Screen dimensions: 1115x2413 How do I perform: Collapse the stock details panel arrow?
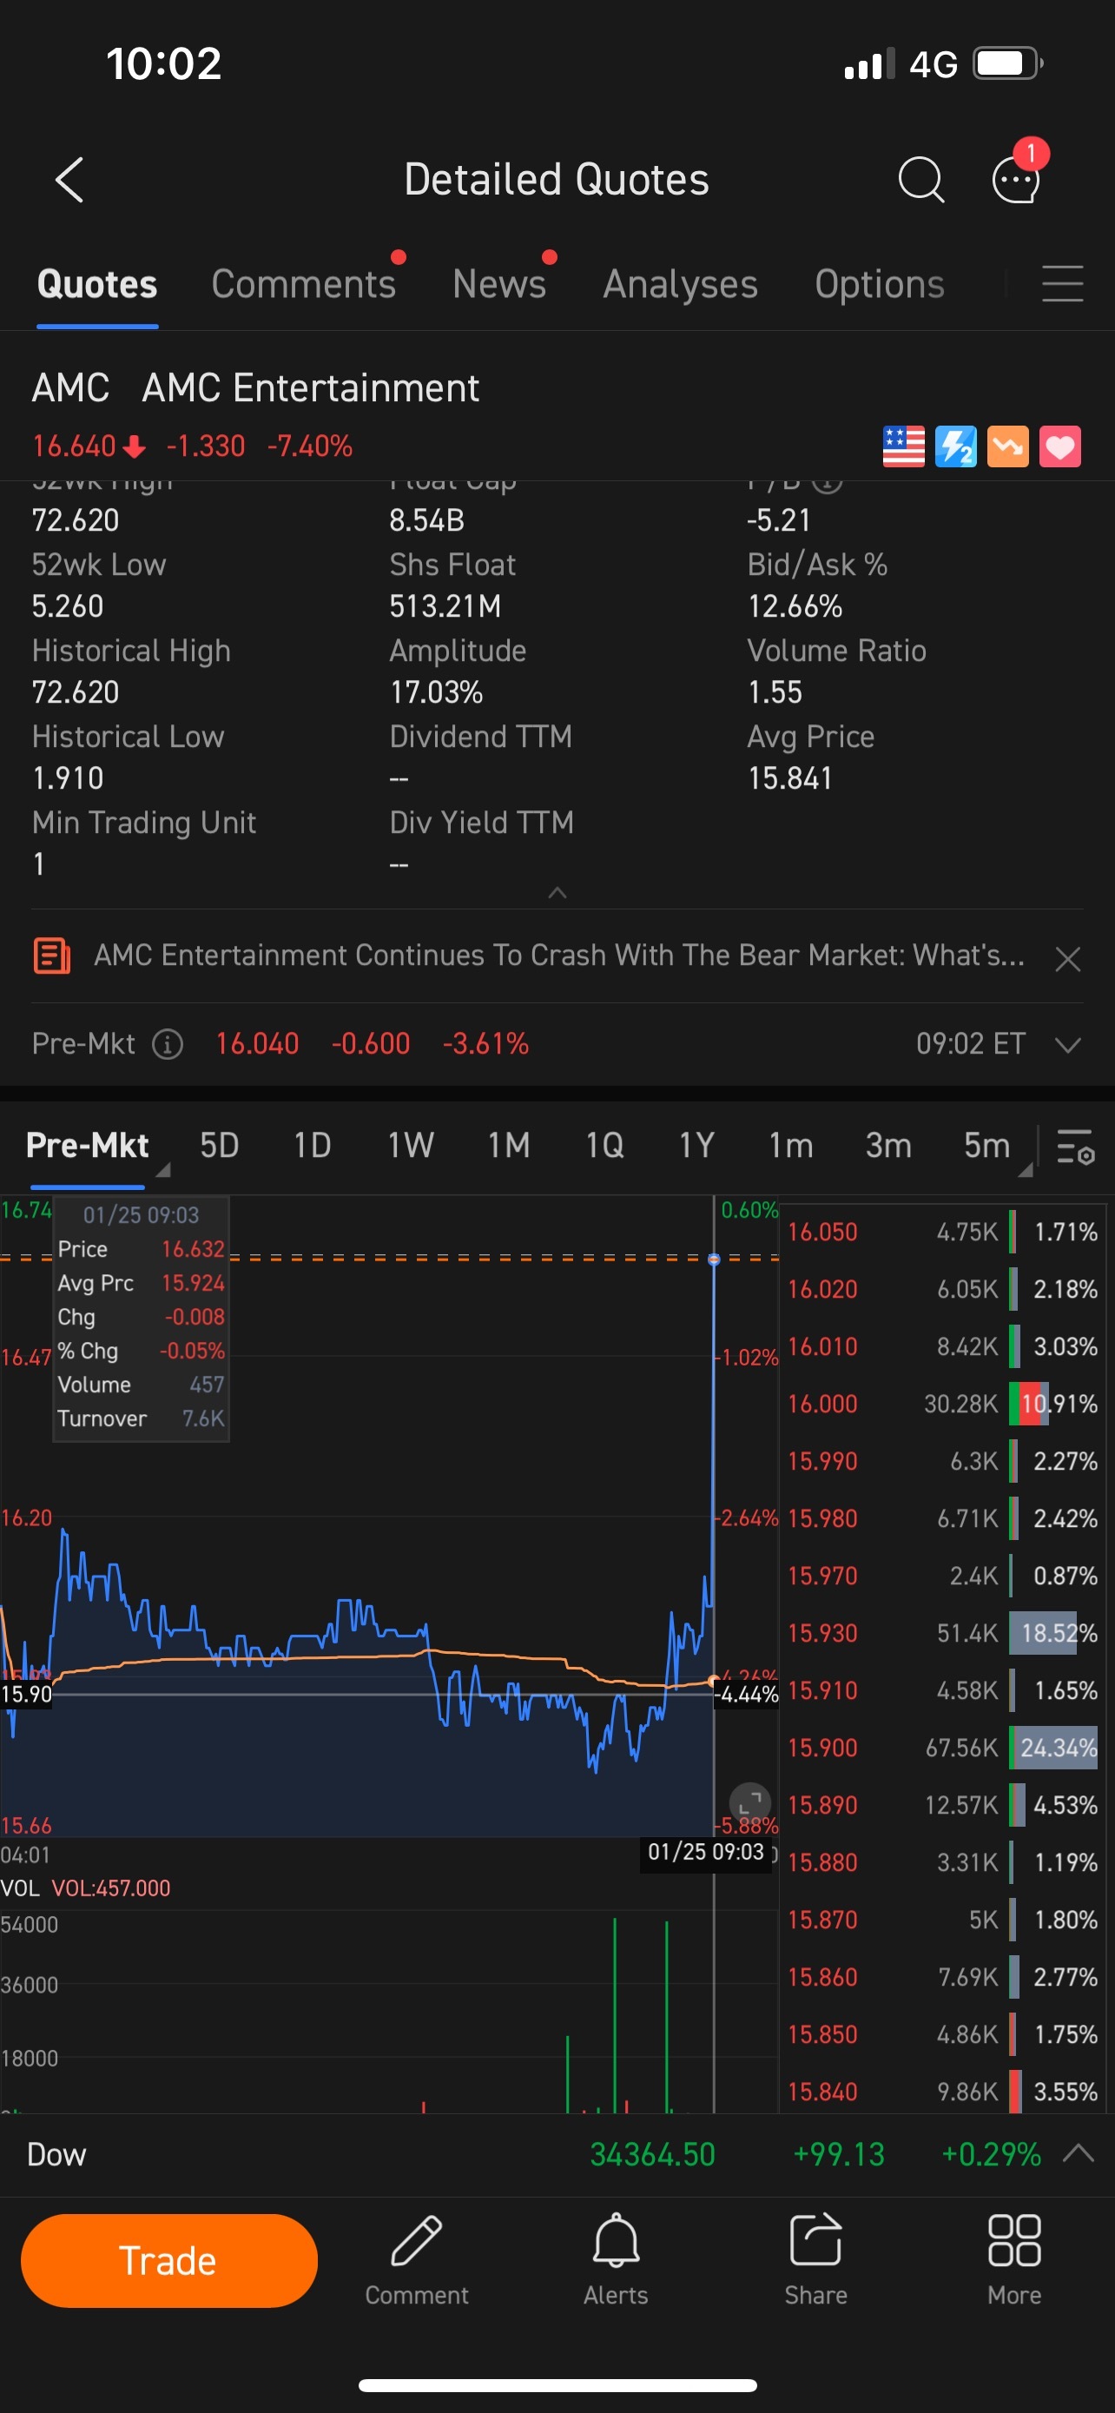[557, 893]
